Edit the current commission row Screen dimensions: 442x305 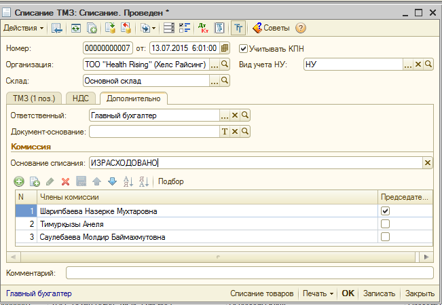(x=50, y=181)
